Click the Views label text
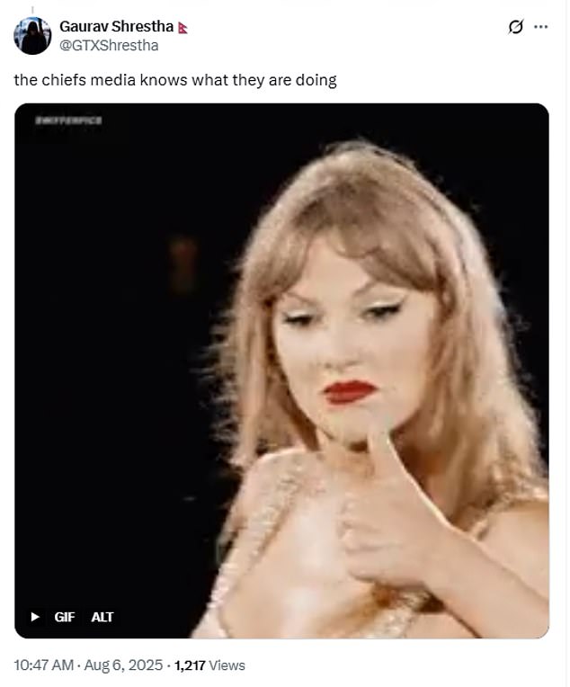 click(x=227, y=665)
